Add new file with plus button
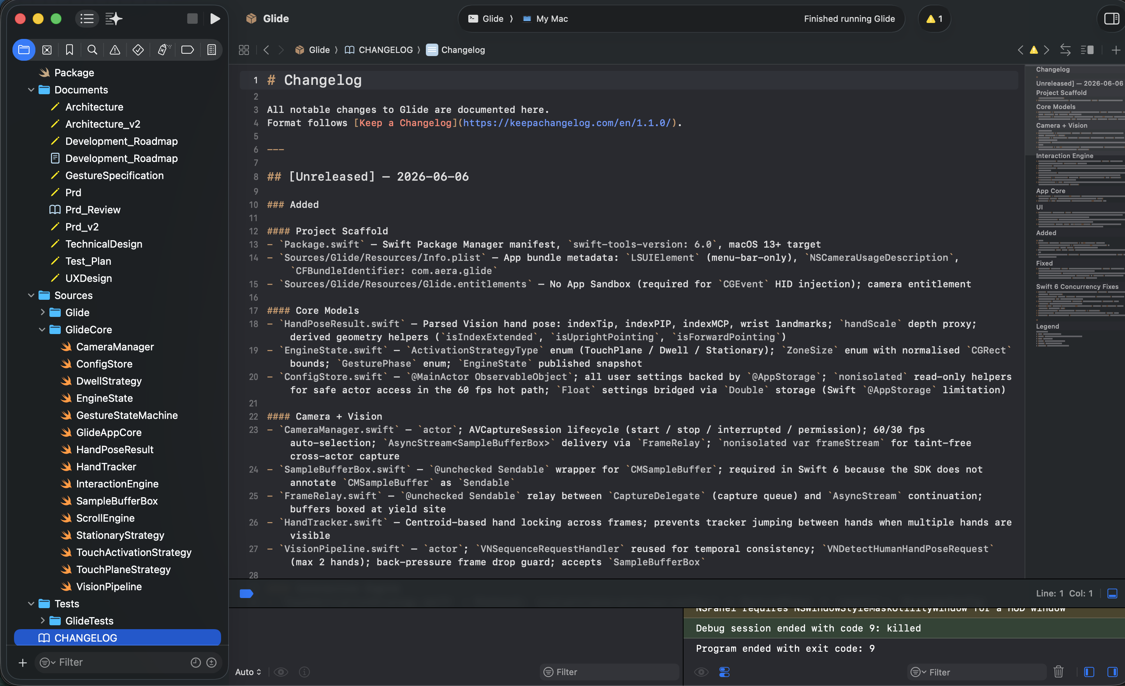1125x686 pixels. point(22,662)
